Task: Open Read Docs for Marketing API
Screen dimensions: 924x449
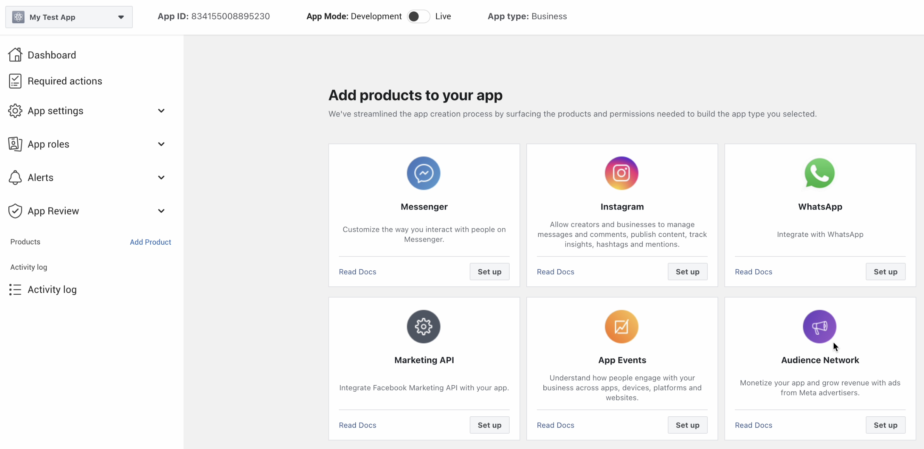Action: (x=358, y=425)
